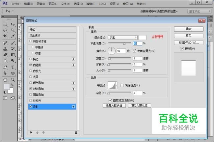Viewport: 214px width, 142px height.
Task: Select the Blur tool
Action: (x=5, y=61)
